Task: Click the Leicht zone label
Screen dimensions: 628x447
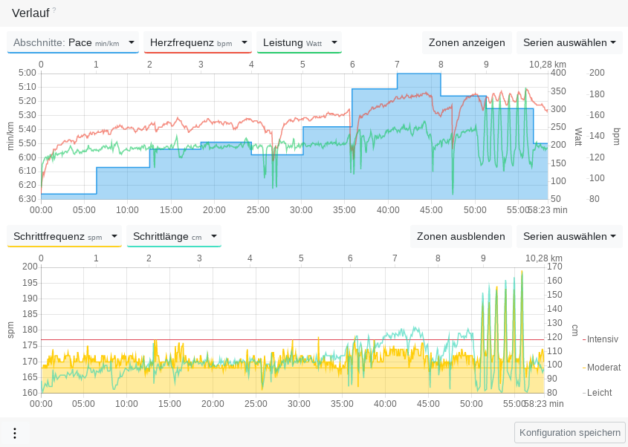Action: 599,392
